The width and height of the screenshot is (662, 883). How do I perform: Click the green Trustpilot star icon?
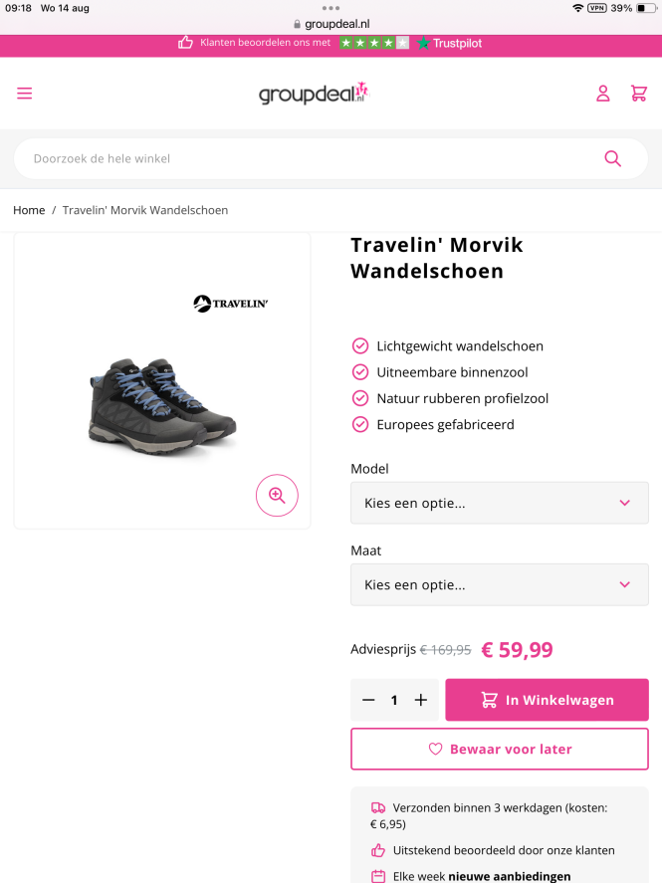(x=422, y=43)
